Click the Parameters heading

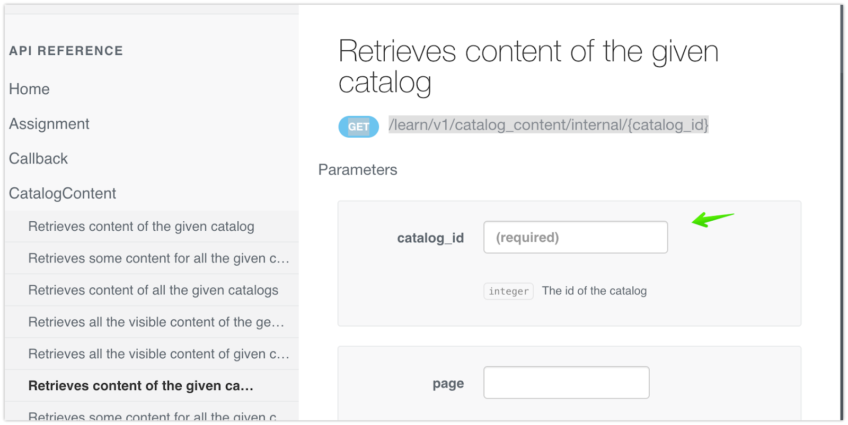tap(358, 170)
